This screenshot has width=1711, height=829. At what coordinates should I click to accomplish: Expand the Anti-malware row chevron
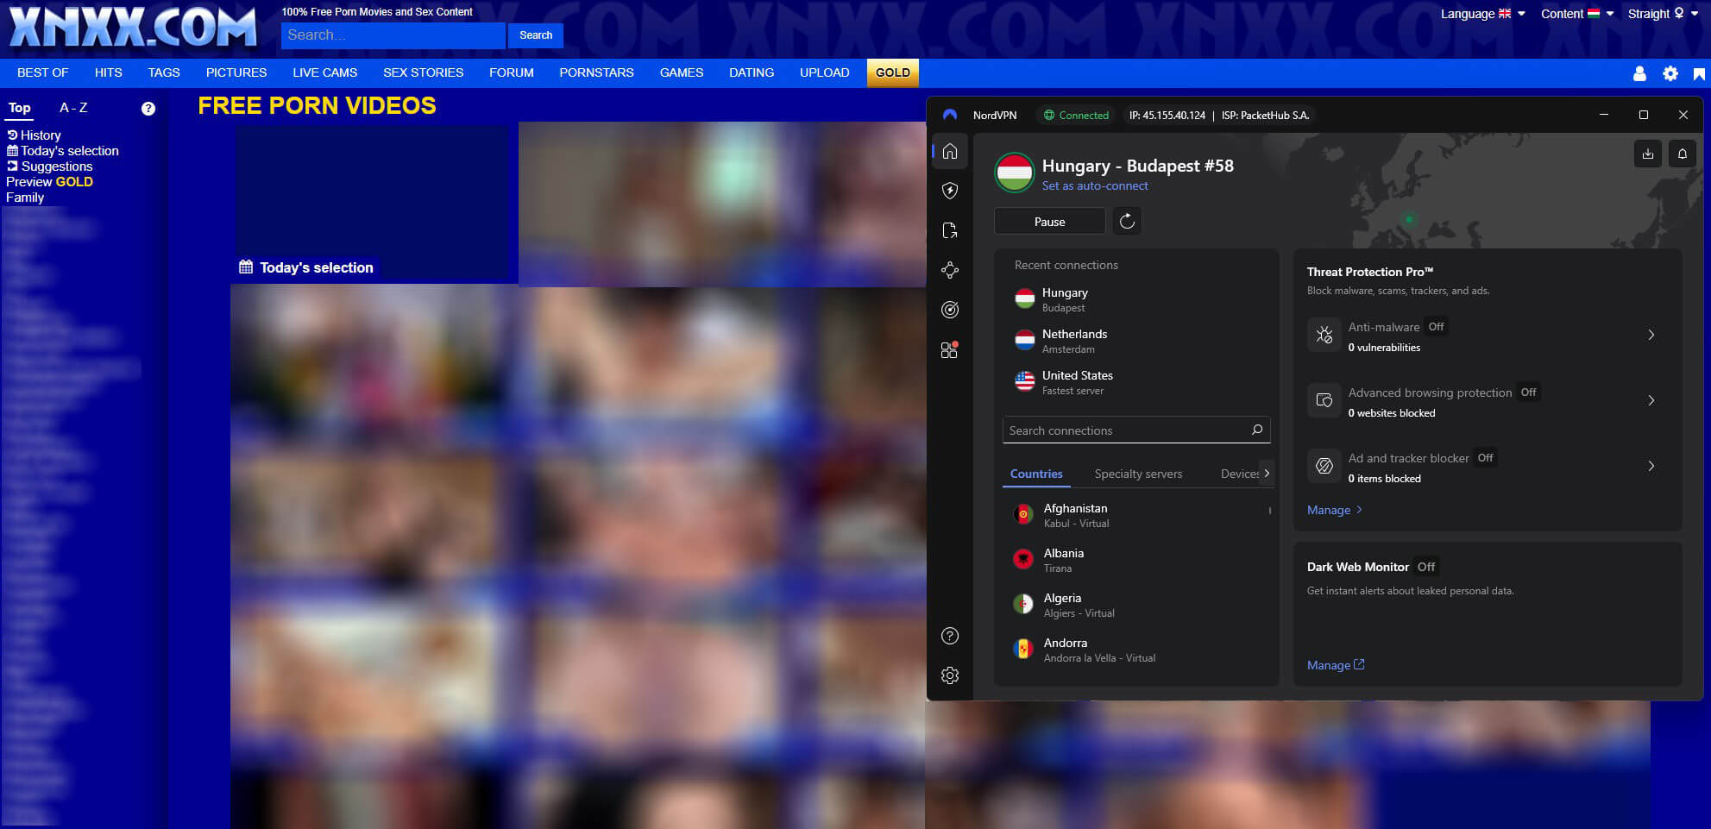tap(1651, 335)
